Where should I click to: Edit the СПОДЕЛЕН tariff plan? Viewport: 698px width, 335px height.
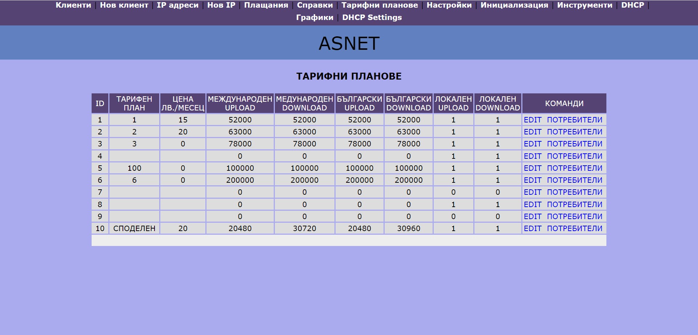click(x=533, y=229)
